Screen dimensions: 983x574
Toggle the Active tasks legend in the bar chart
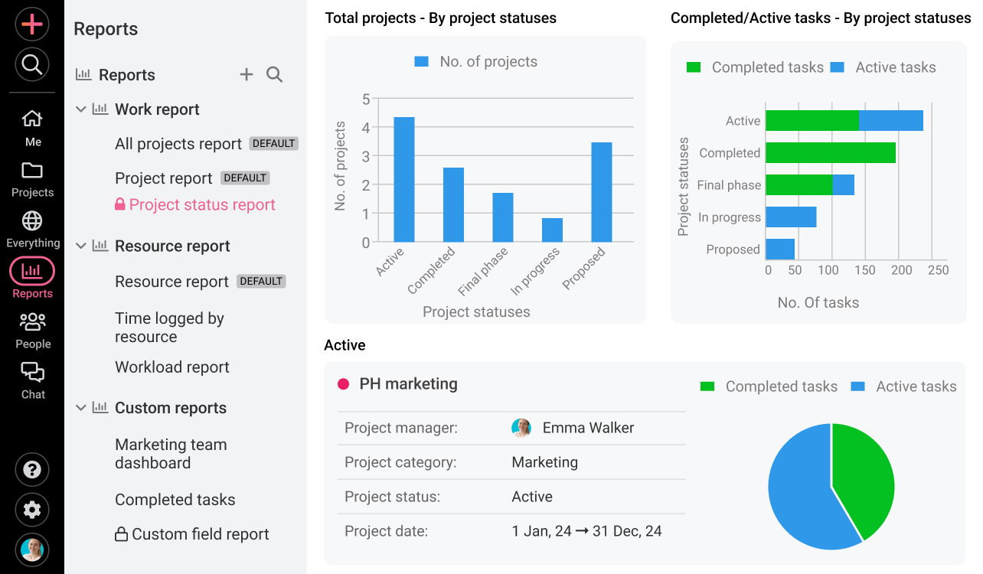point(894,67)
